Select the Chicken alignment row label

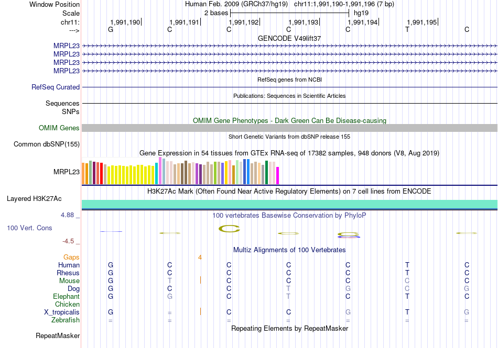coord(67,304)
